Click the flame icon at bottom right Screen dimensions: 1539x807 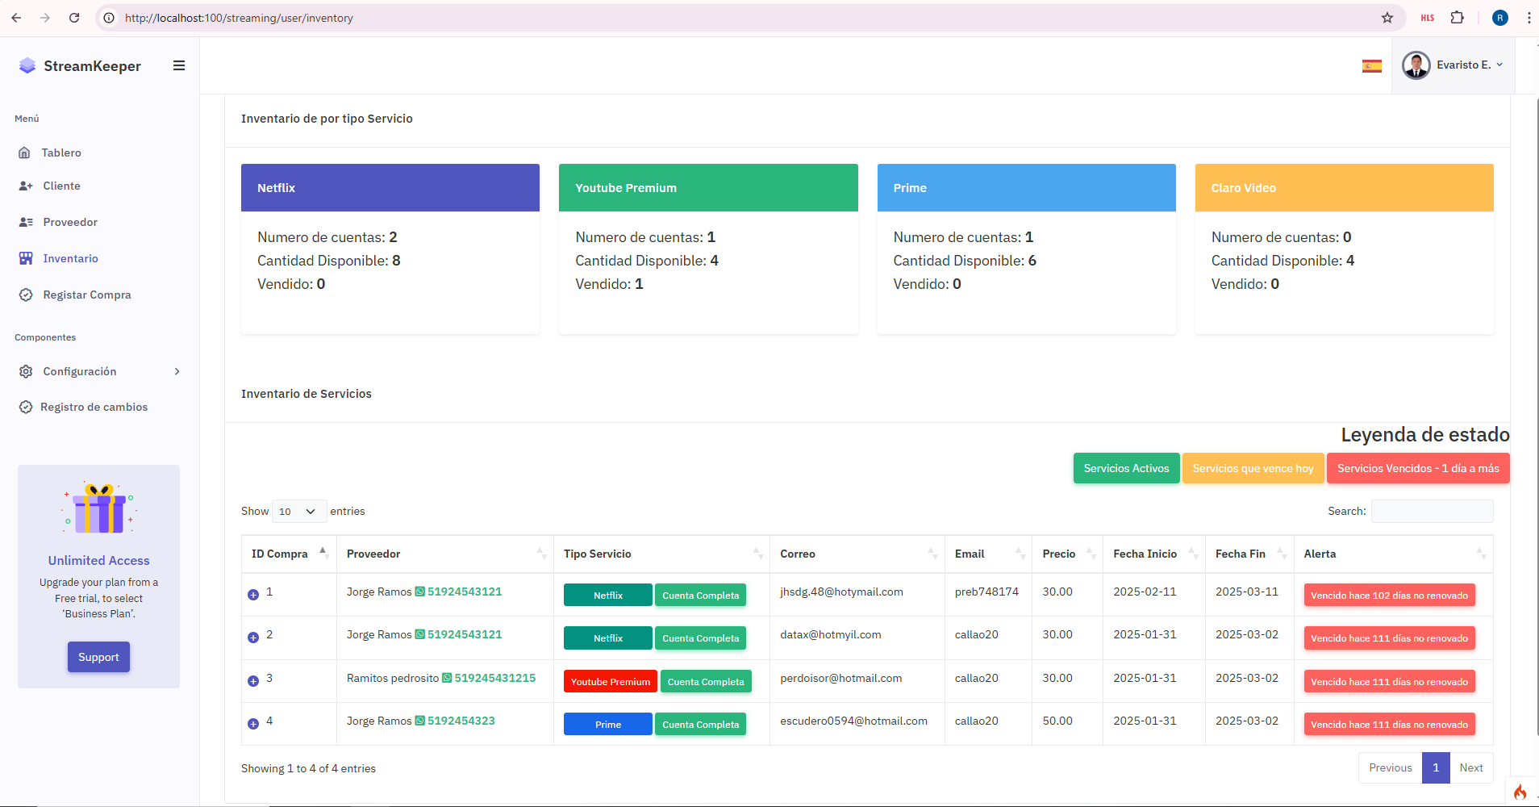(1520, 792)
